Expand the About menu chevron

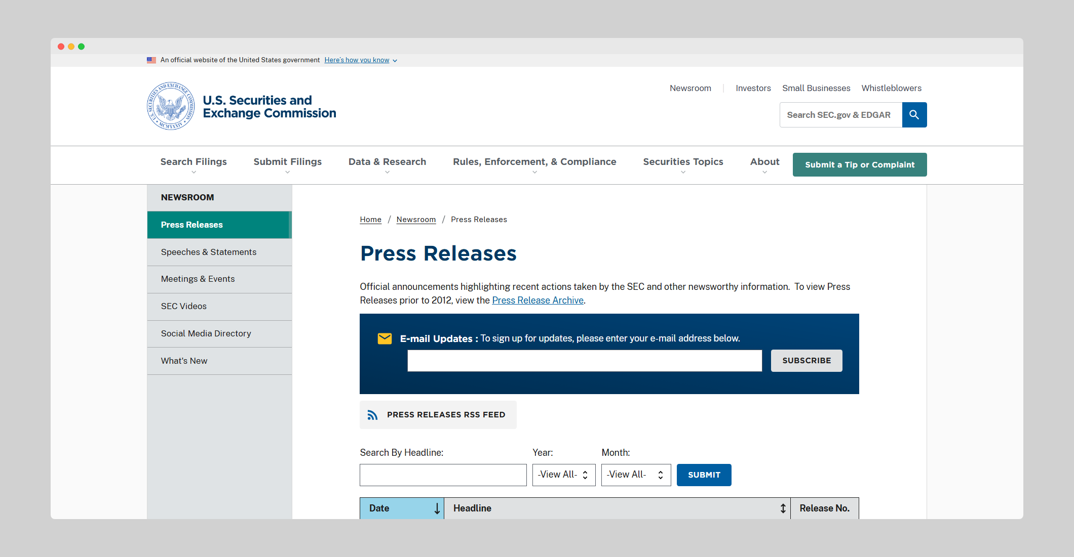[764, 173]
